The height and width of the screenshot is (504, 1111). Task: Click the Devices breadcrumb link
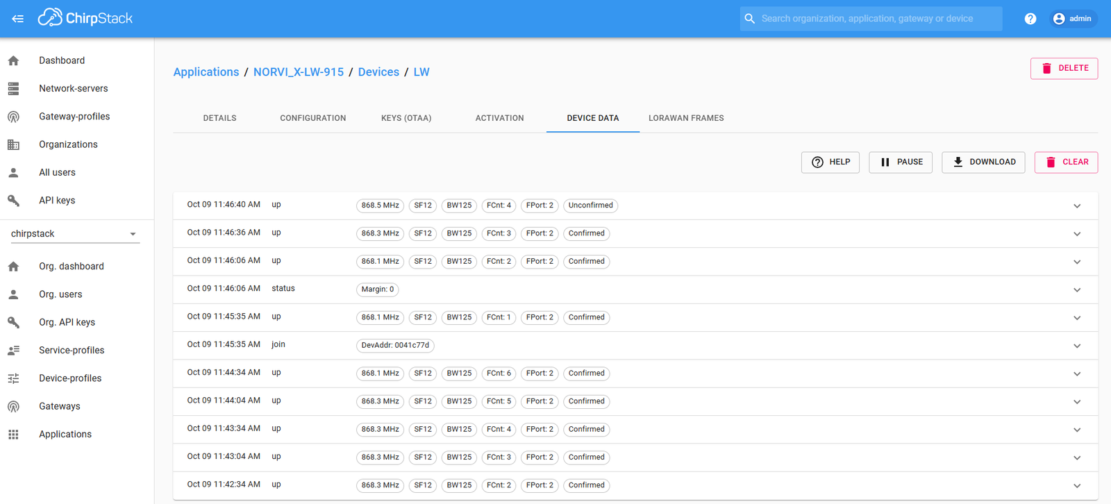tap(378, 72)
